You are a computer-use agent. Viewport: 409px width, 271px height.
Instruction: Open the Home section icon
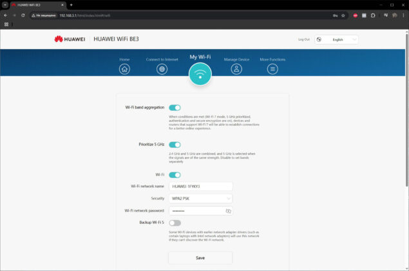124,69
